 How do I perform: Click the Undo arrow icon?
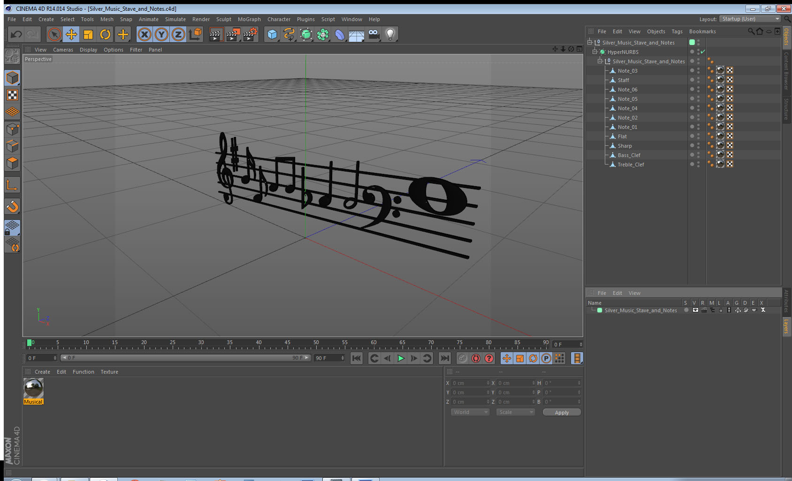[x=16, y=34]
